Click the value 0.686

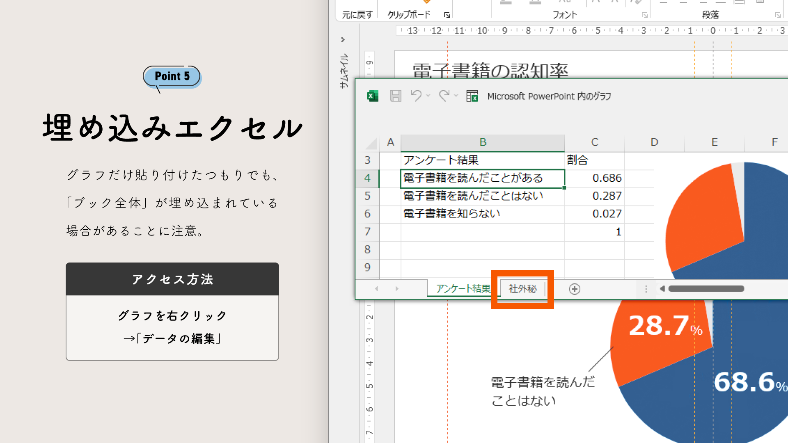607,178
